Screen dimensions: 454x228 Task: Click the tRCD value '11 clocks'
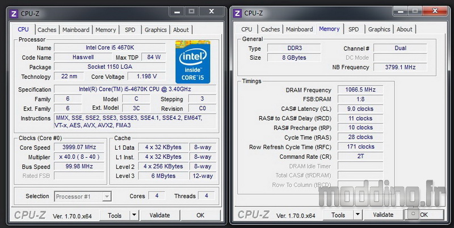click(360, 119)
